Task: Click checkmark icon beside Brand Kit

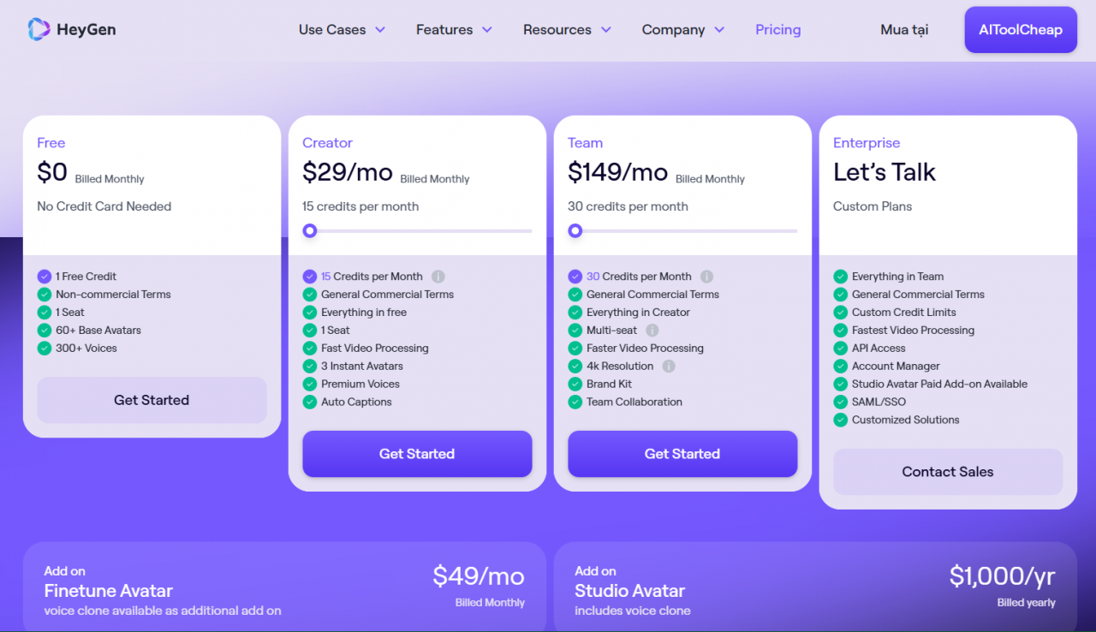Action: (x=575, y=385)
